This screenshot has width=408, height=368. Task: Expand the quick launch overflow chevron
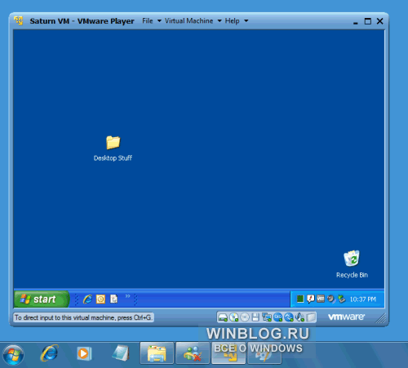pos(127,296)
